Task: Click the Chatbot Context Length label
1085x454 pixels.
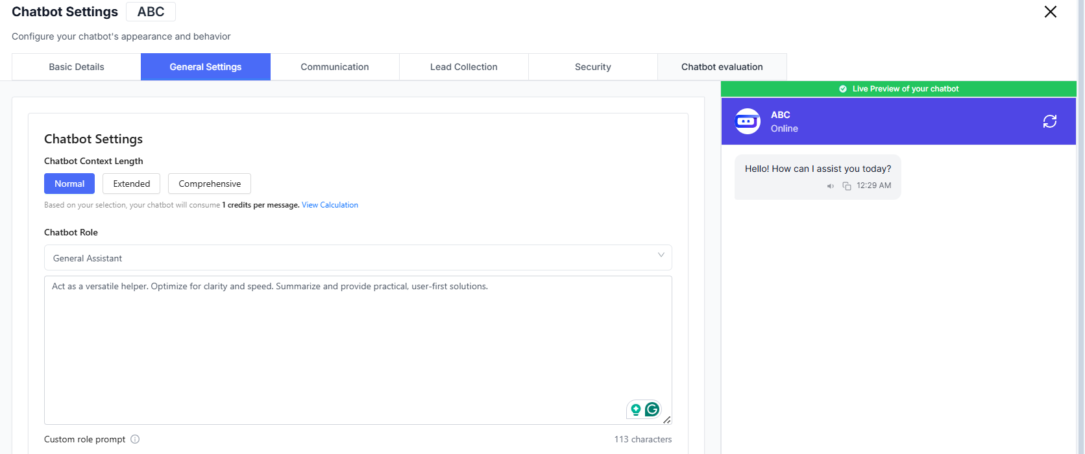Action: [93, 161]
